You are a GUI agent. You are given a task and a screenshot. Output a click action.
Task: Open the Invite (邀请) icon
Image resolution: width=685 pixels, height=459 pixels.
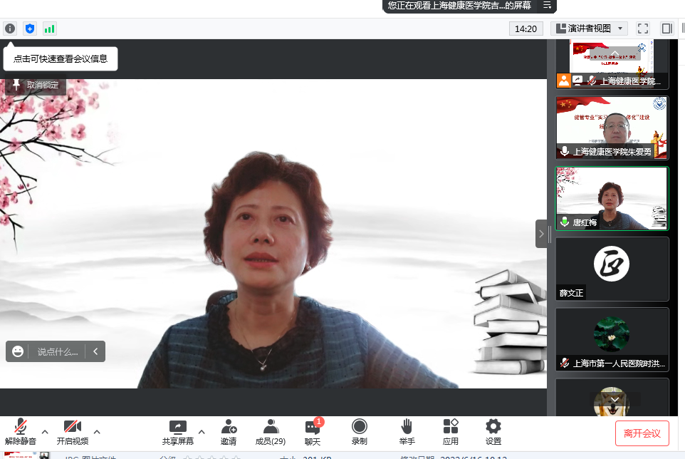click(229, 432)
